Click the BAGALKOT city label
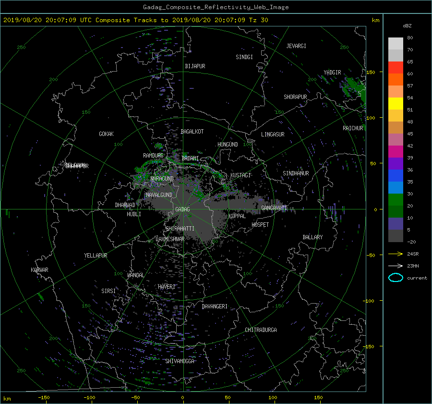This screenshot has width=432, height=404. [192, 132]
